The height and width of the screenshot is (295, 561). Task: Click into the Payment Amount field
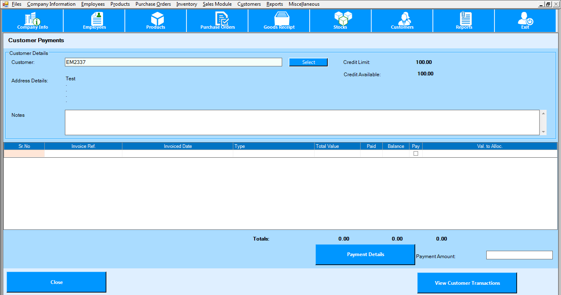tap(519, 255)
